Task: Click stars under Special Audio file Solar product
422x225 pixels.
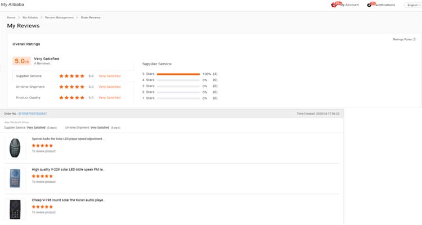Action: (42, 146)
